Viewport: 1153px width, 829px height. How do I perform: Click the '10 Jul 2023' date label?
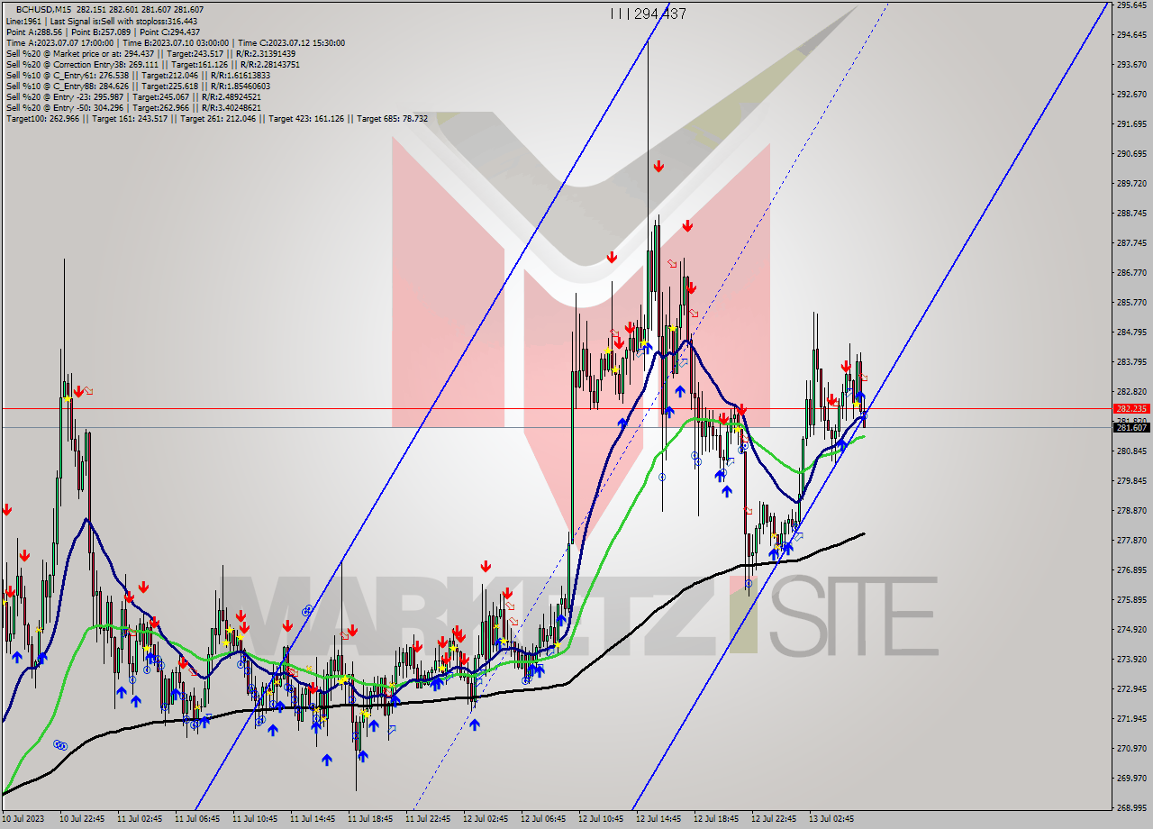(23, 820)
